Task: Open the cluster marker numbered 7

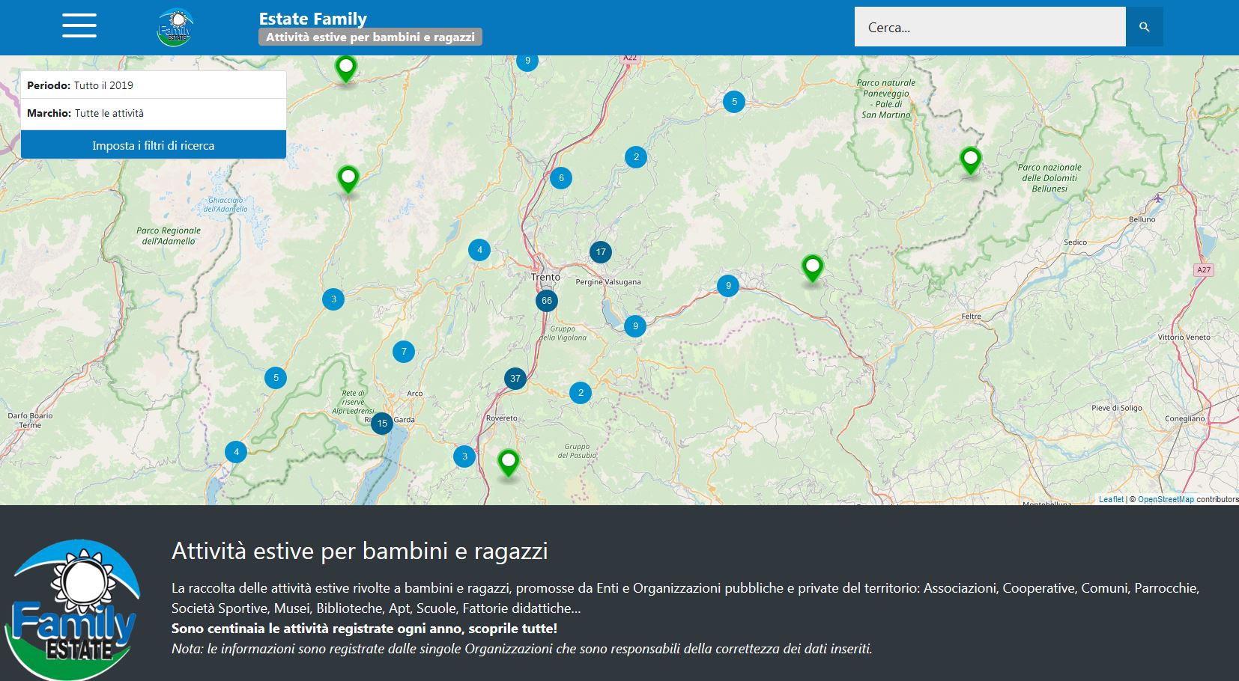Action: click(x=404, y=352)
